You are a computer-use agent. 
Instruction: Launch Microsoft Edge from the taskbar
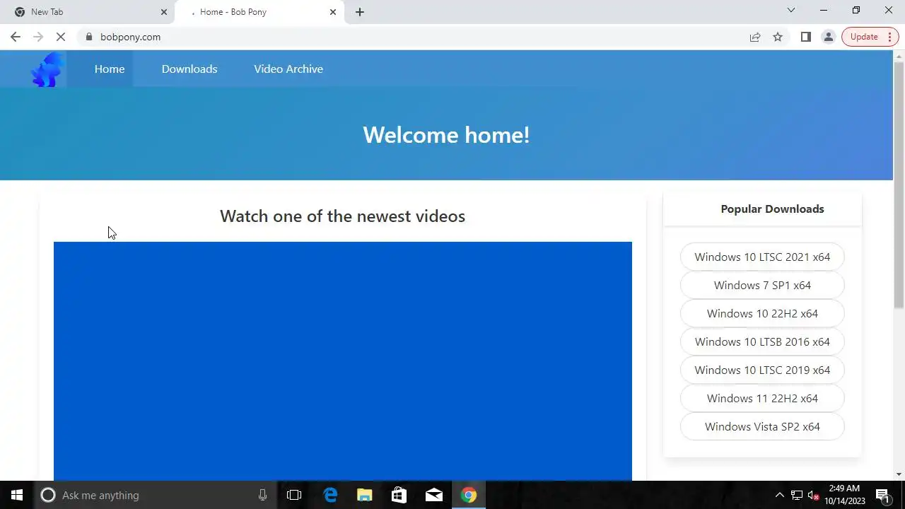click(330, 495)
